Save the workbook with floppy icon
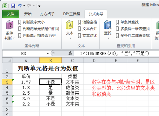This screenshot has height=116, width=159. click(13, 6)
